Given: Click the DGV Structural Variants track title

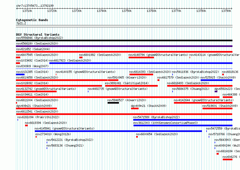Looking at the screenshot, I should [x=38, y=35].
